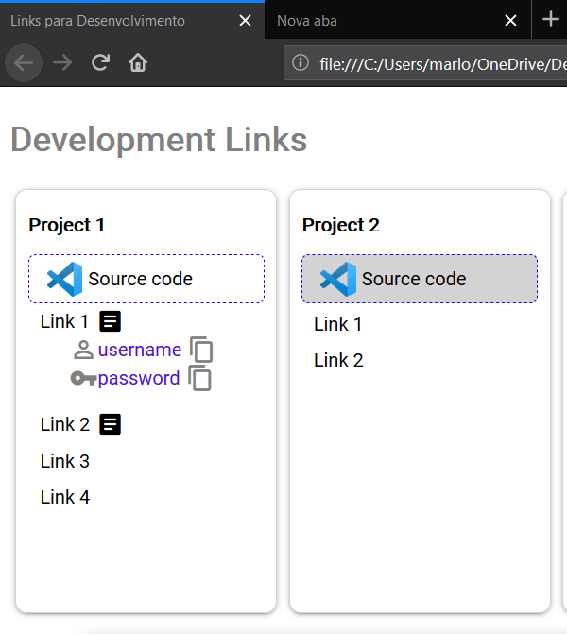Go back with the browser back arrow
567x634 pixels.
[24, 63]
